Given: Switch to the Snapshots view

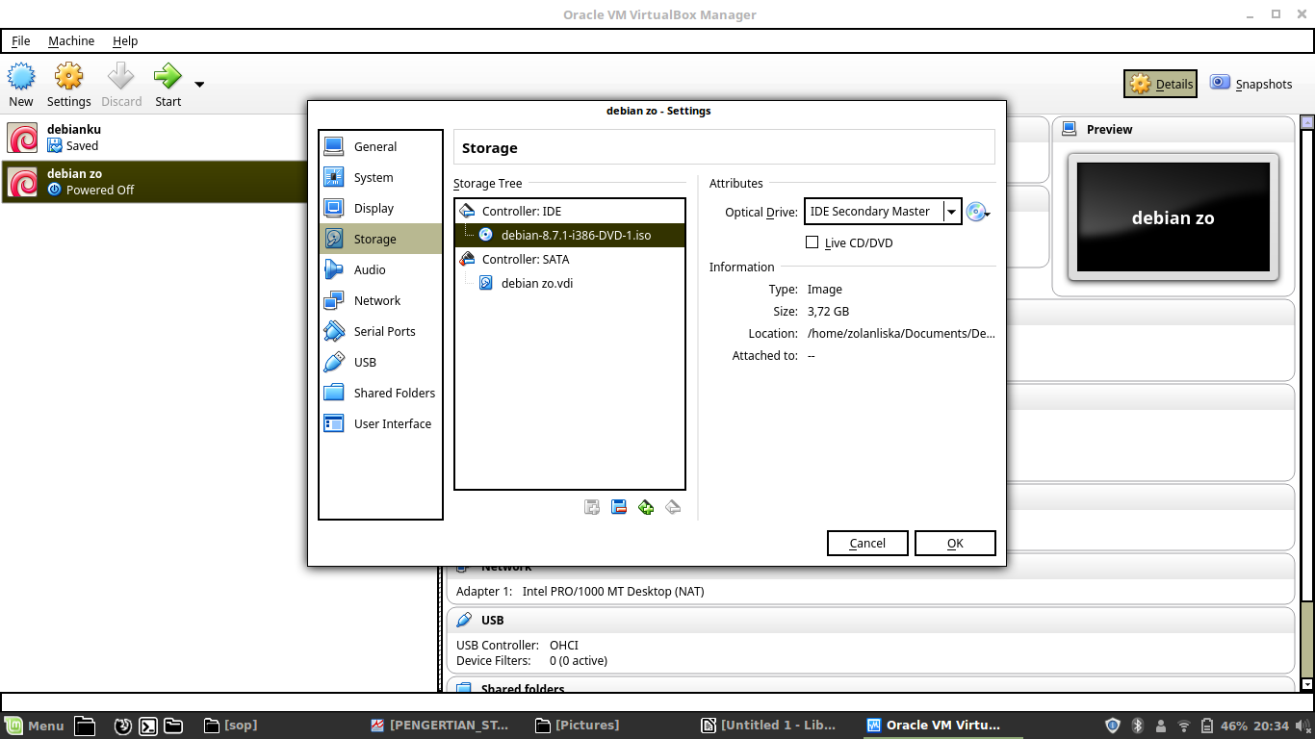Looking at the screenshot, I should [x=1251, y=84].
